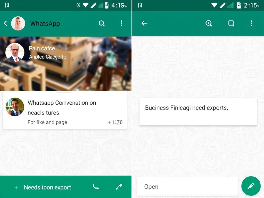Viewport: 264px width, 198px height.
Task: Tap the plus icon in bottom bar
Action: coord(16,187)
